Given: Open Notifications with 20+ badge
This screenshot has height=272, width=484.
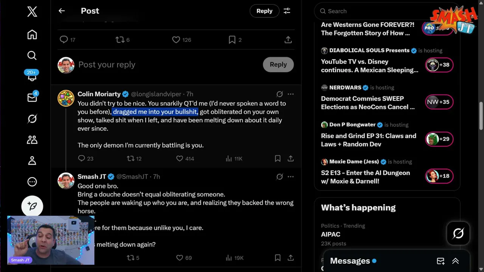Looking at the screenshot, I should [32, 76].
